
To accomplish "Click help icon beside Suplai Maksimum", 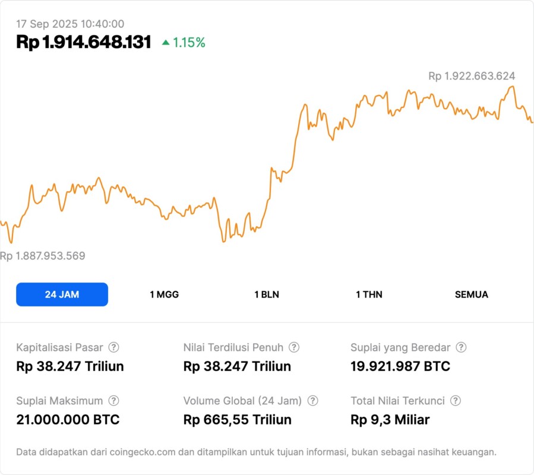I will click(113, 401).
